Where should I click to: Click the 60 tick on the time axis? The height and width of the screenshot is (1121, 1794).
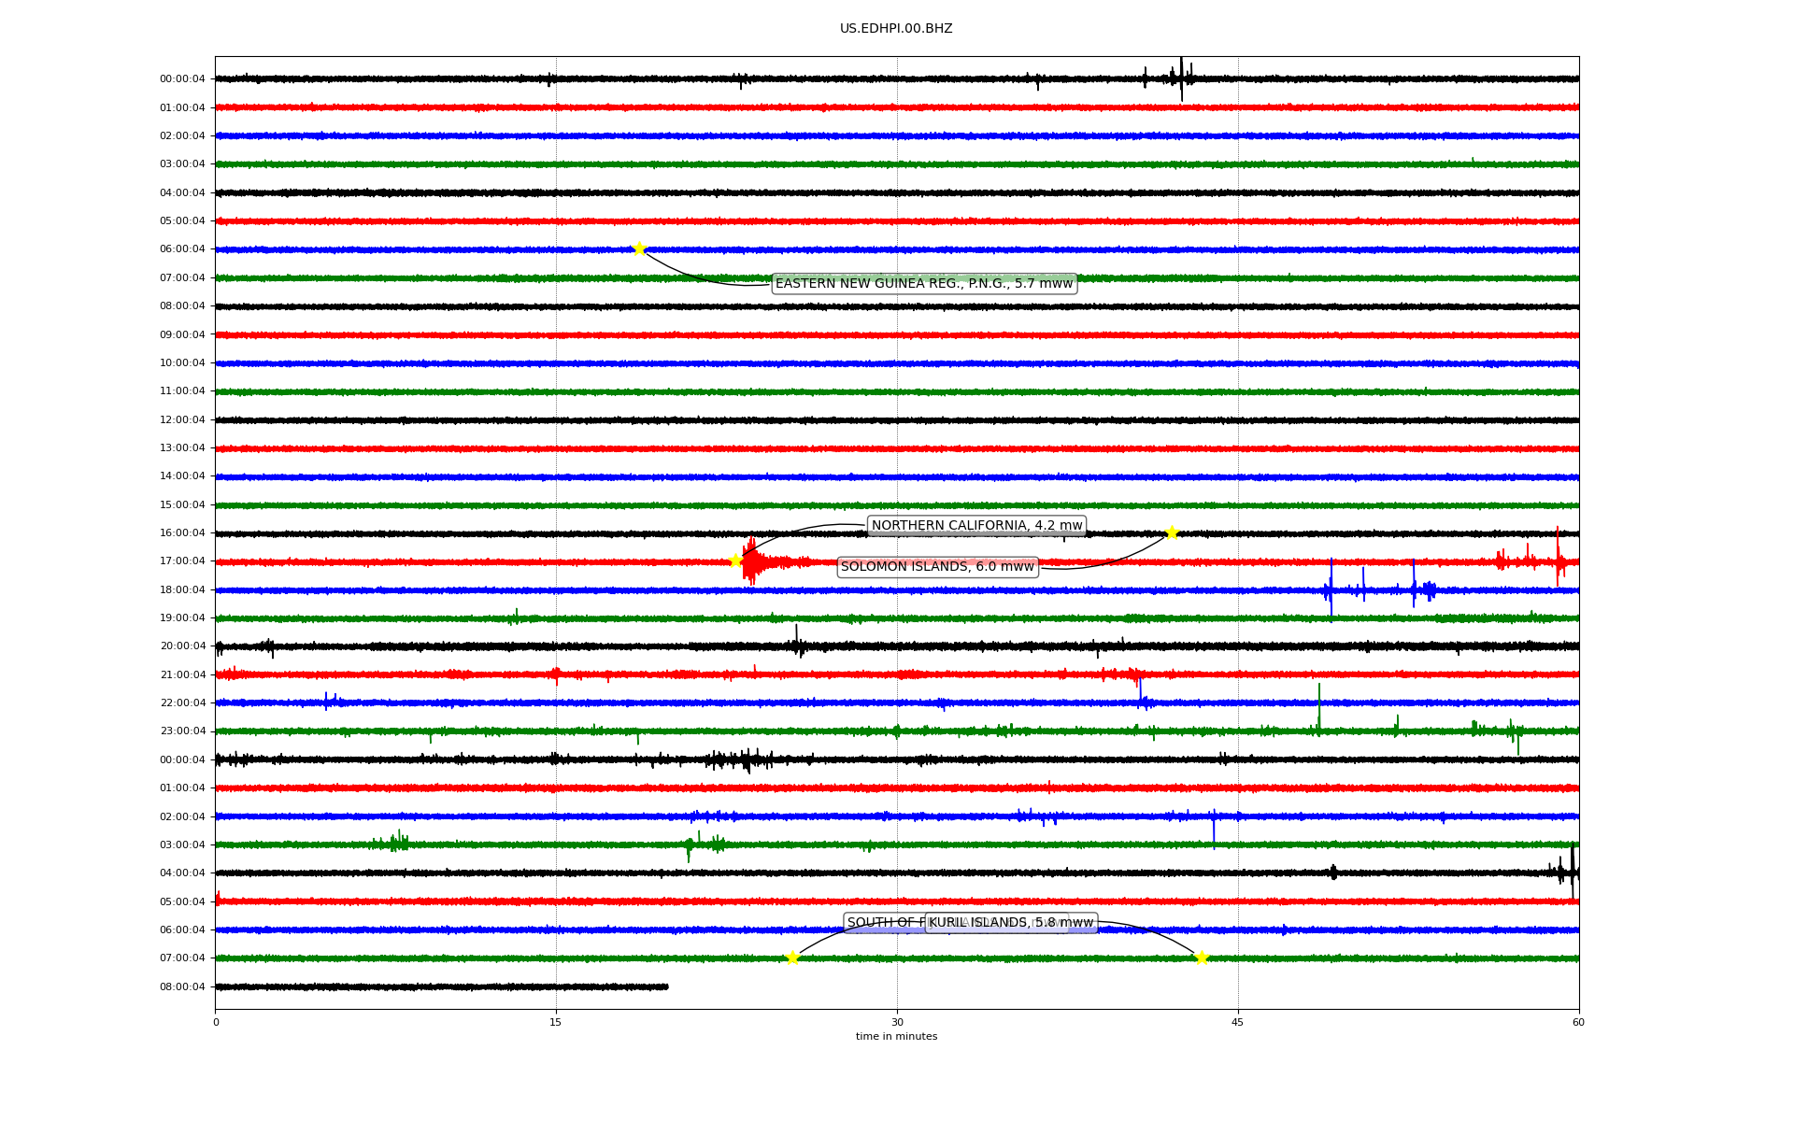point(1578,1022)
